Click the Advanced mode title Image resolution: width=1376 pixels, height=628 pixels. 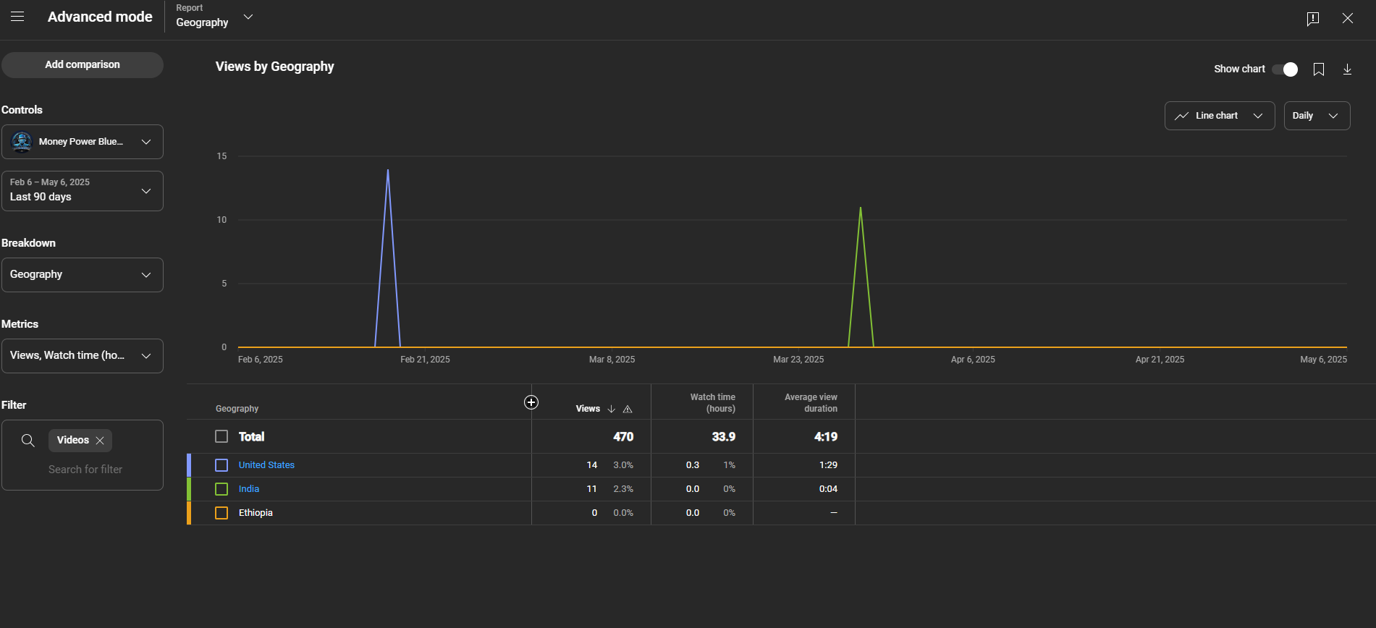point(100,17)
